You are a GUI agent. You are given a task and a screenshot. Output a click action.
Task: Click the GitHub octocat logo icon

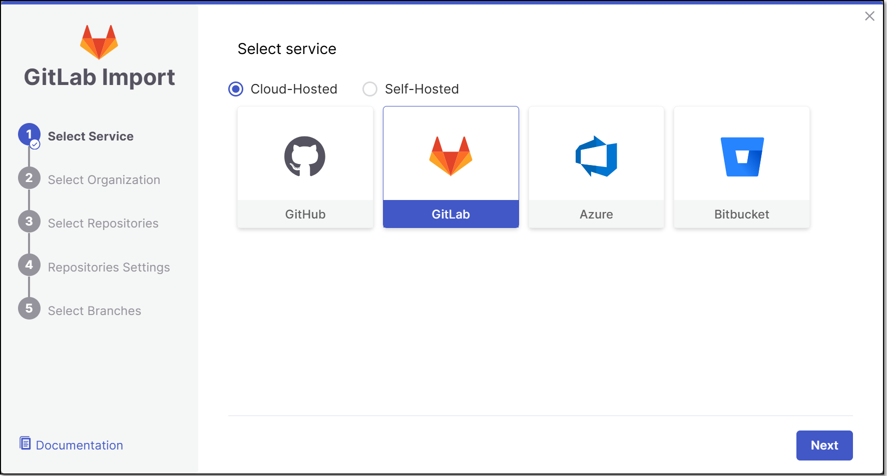pos(305,156)
